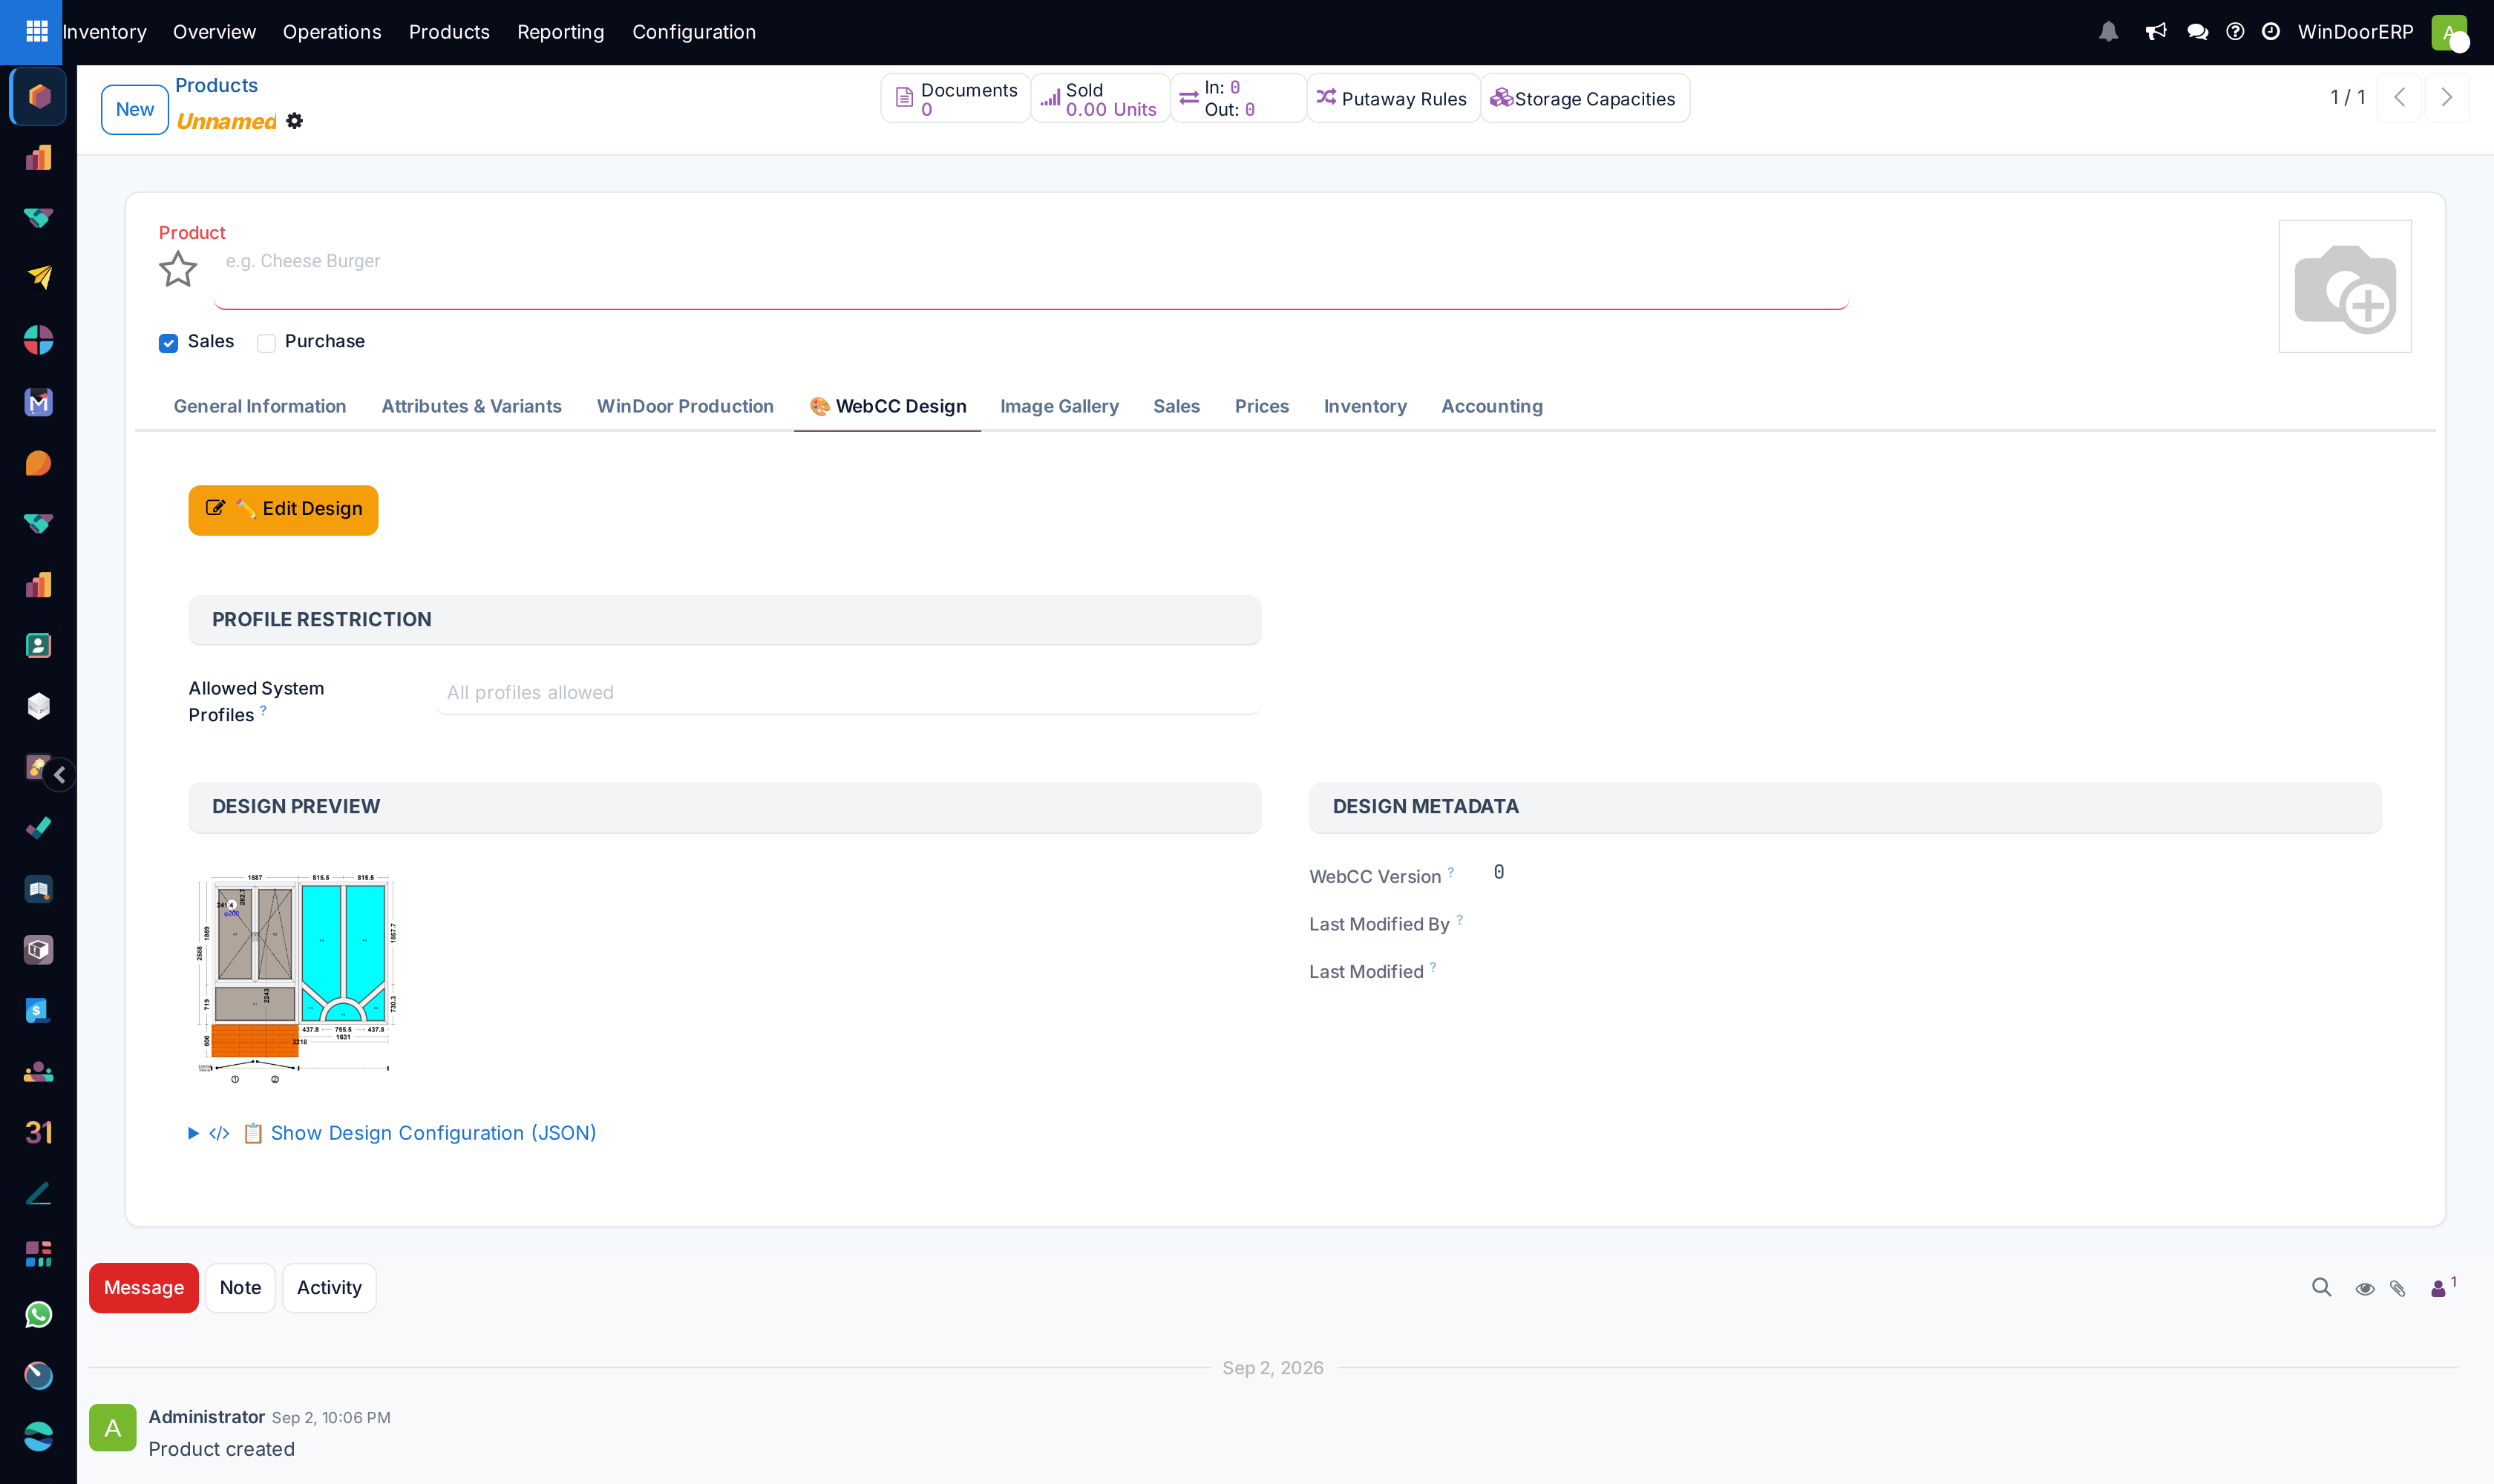
Task: Open the orange chat bubble app in sidebar
Action: tap(38, 463)
